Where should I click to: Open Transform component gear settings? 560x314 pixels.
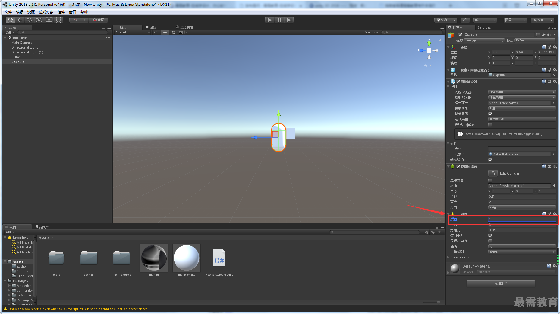555,47
